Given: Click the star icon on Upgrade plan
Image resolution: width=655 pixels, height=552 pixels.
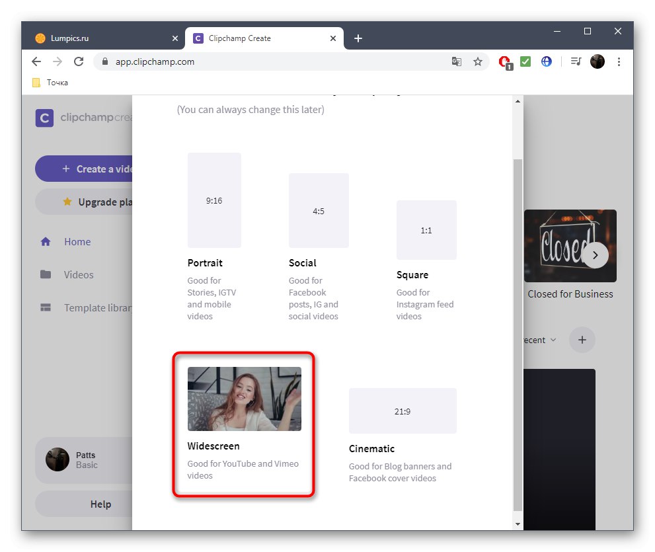Looking at the screenshot, I should (x=66, y=202).
